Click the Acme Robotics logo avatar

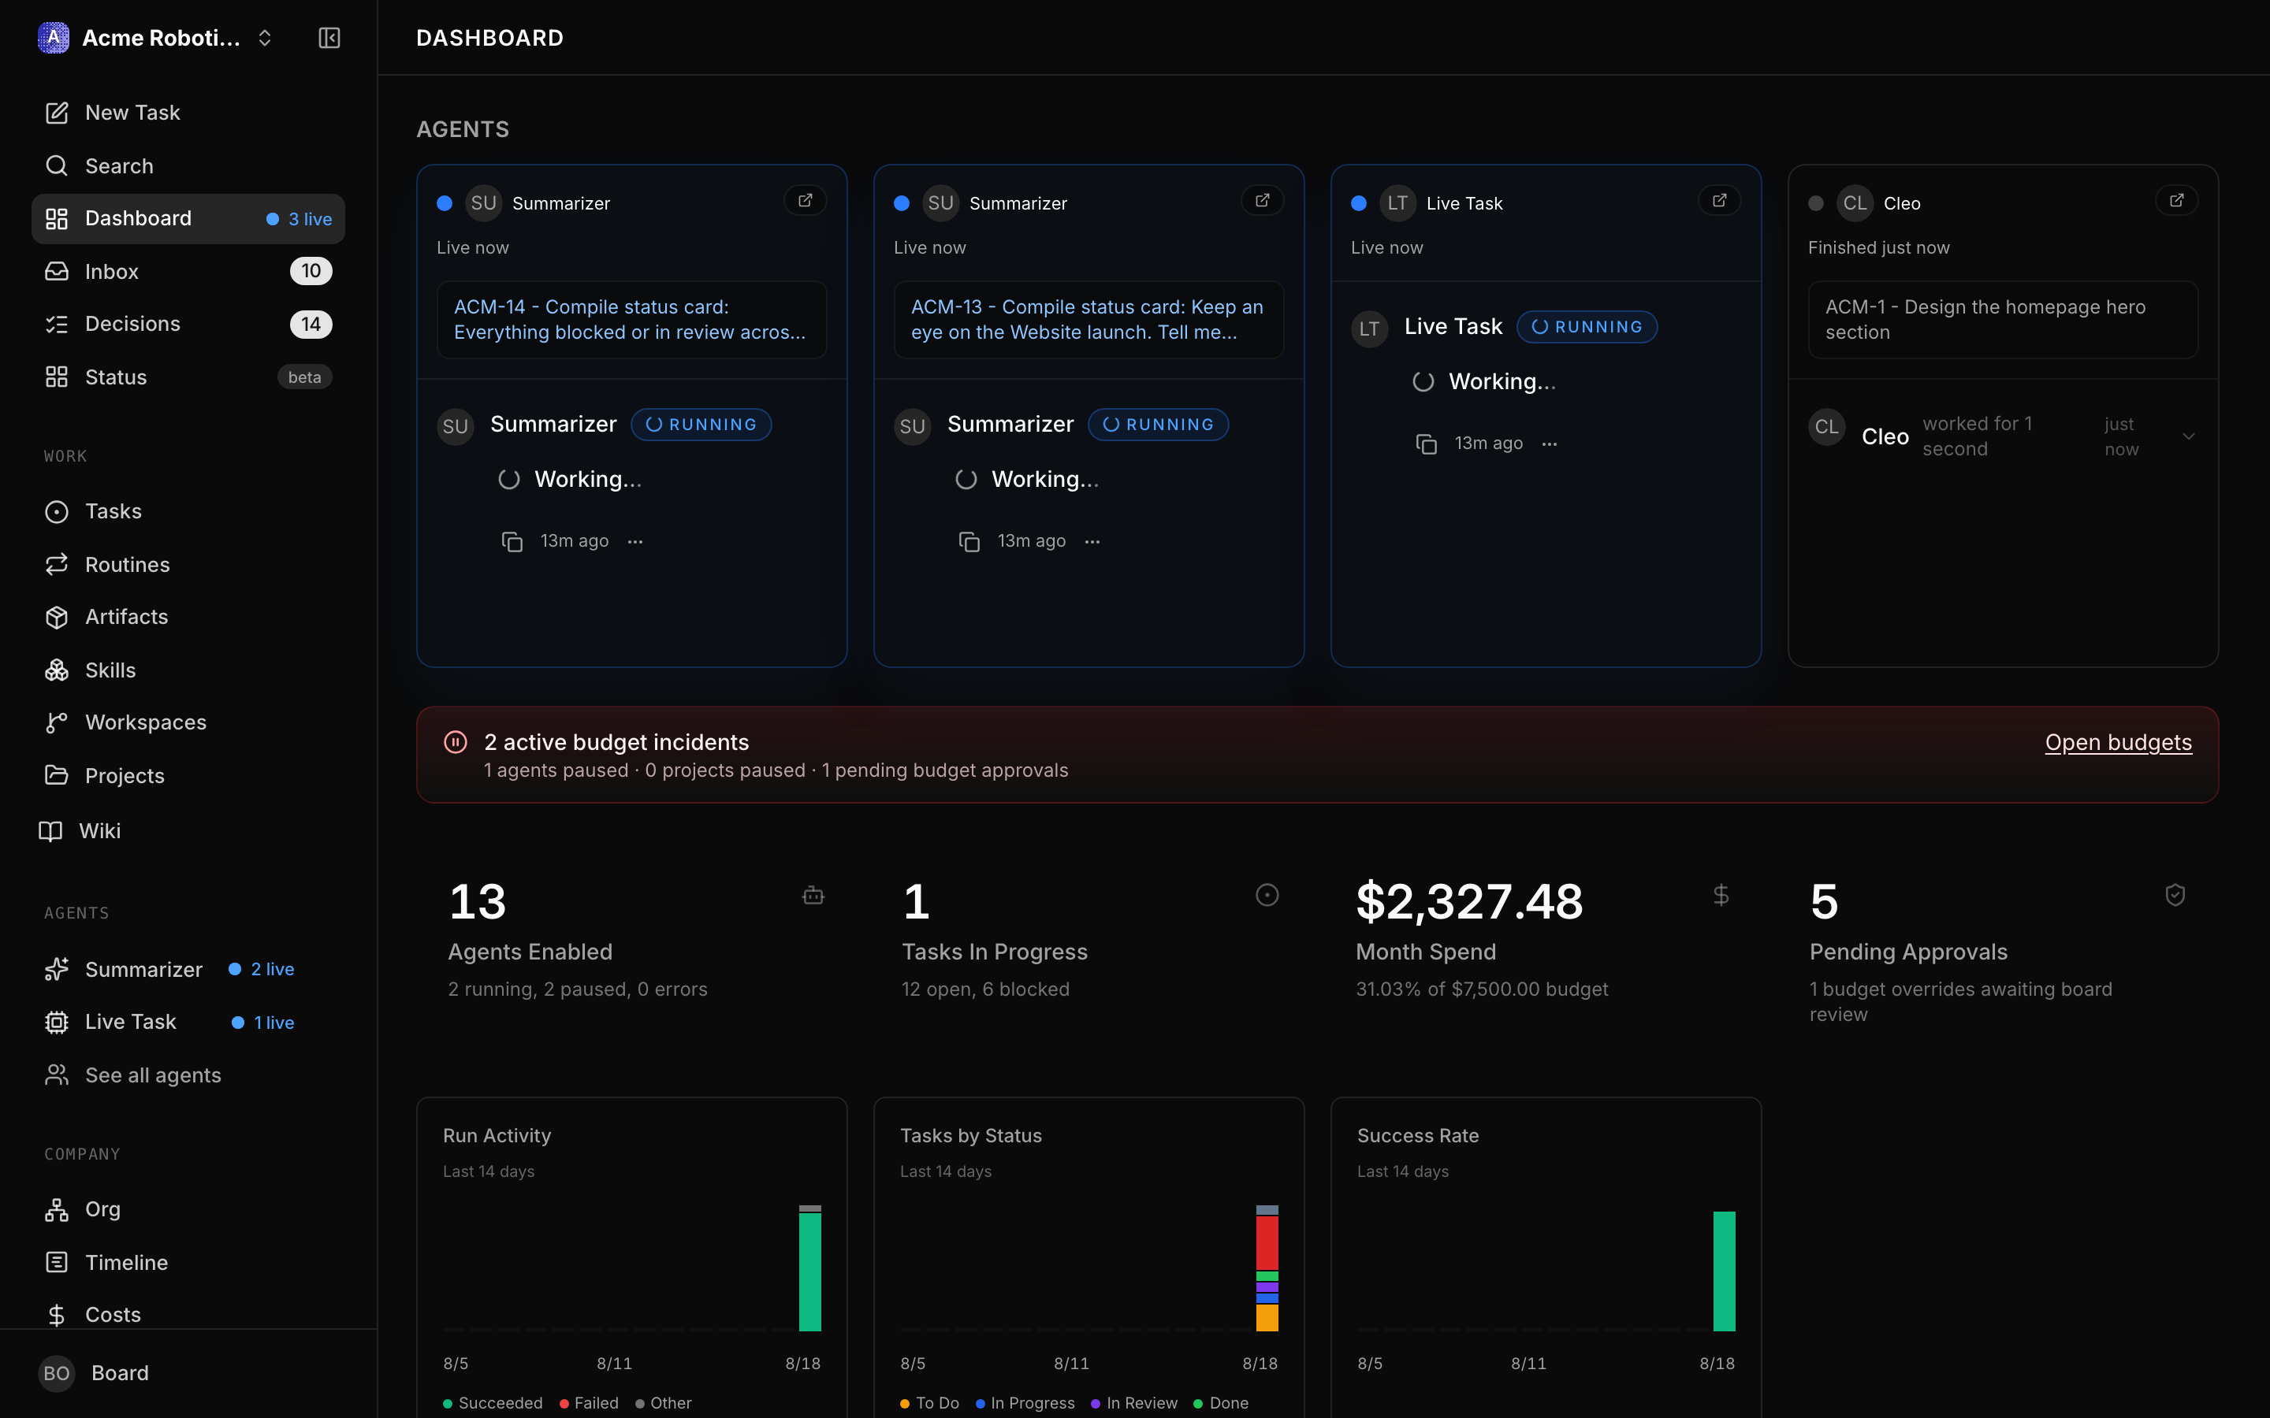point(54,38)
